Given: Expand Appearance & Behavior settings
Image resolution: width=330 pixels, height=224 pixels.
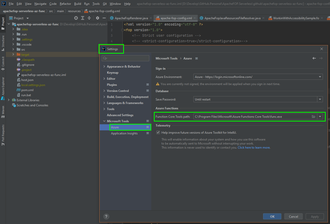Looking at the screenshot, I should point(104,67).
